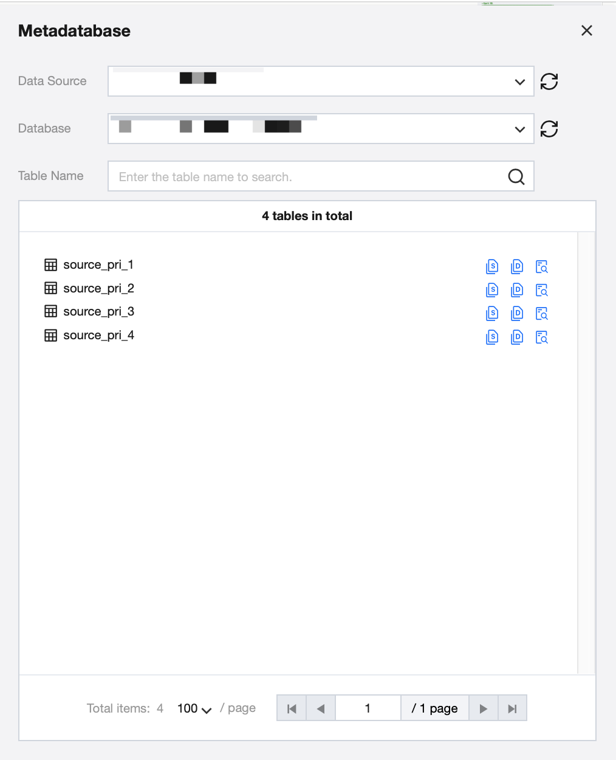Image resolution: width=616 pixels, height=760 pixels.
Task: Click the page number input box
Action: tap(368, 708)
